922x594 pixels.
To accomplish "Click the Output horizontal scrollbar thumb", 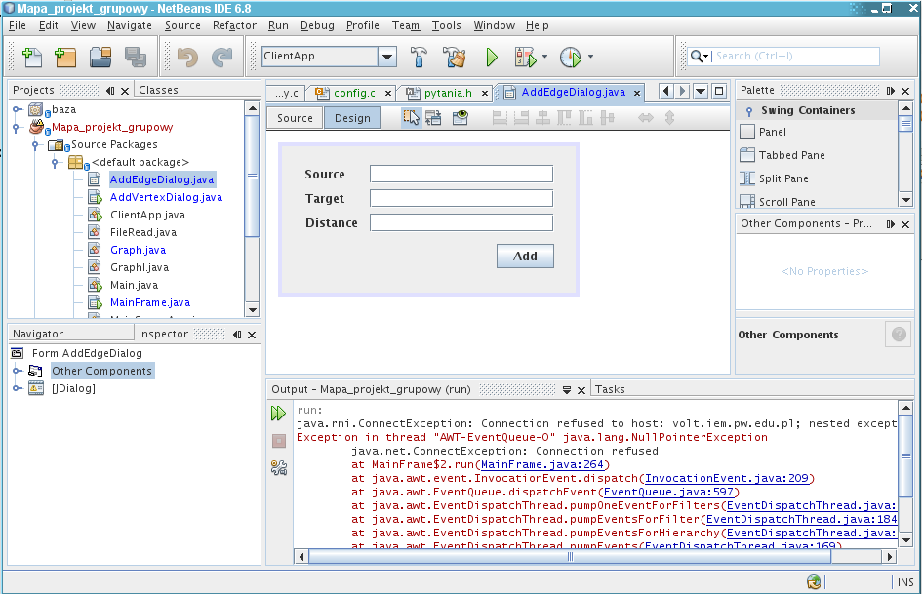I will [x=569, y=556].
